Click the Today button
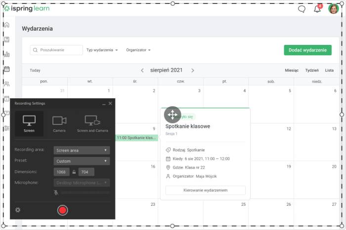Image resolution: width=346 pixels, height=230 pixels. coord(35,70)
